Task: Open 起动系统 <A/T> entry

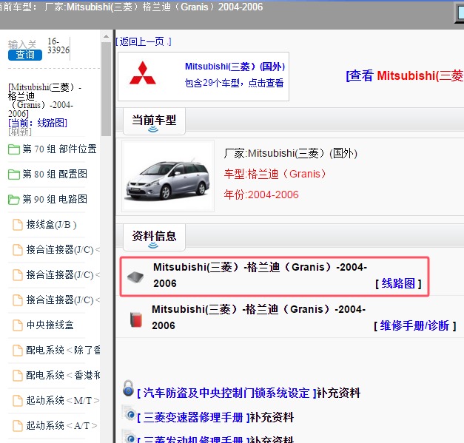Action: pyautogui.click(x=61, y=426)
